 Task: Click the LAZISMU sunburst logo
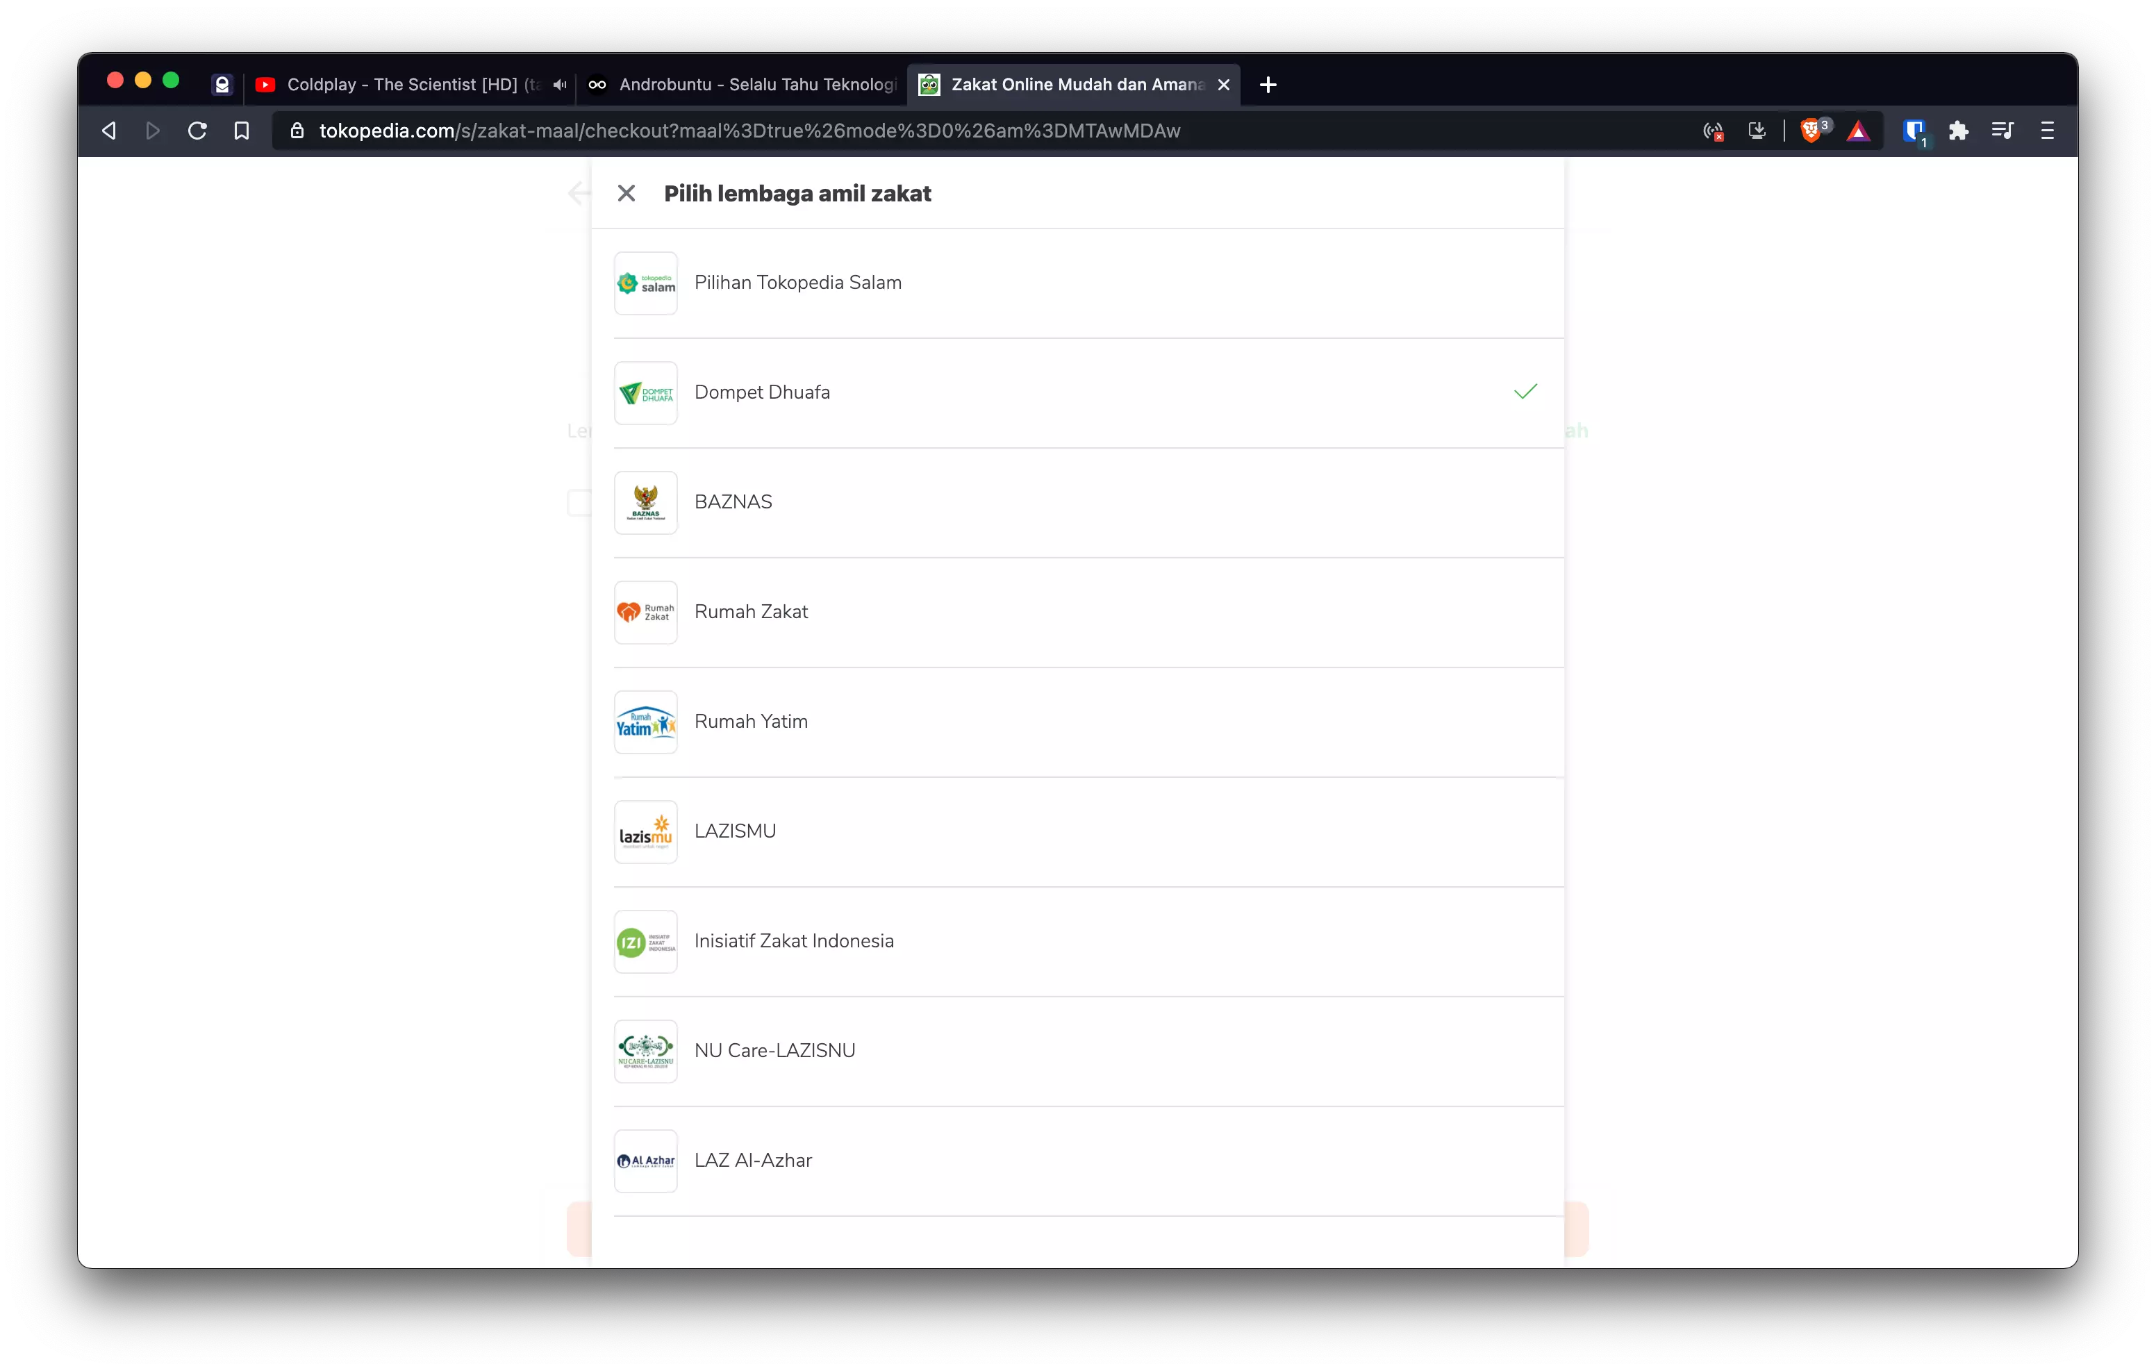click(x=645, y=831)
